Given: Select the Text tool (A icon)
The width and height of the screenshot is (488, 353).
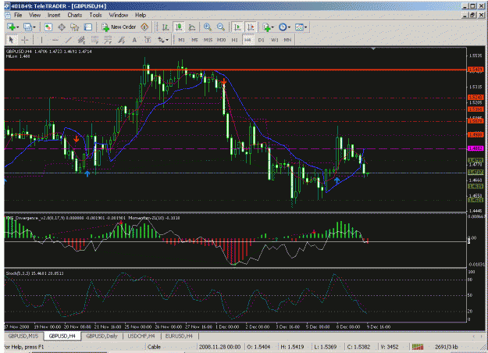Looking at the screenshot, I should point(134,40).
